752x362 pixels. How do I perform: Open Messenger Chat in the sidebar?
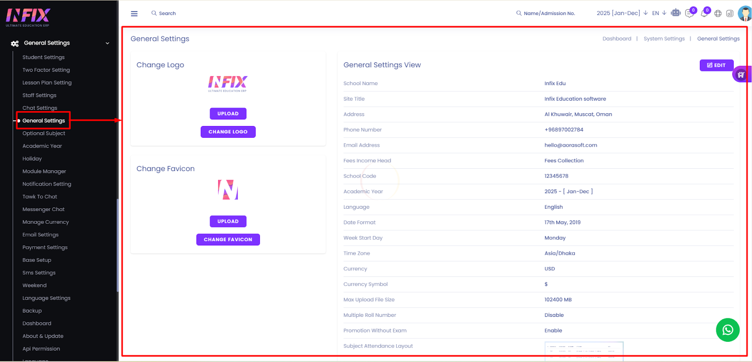44,210
